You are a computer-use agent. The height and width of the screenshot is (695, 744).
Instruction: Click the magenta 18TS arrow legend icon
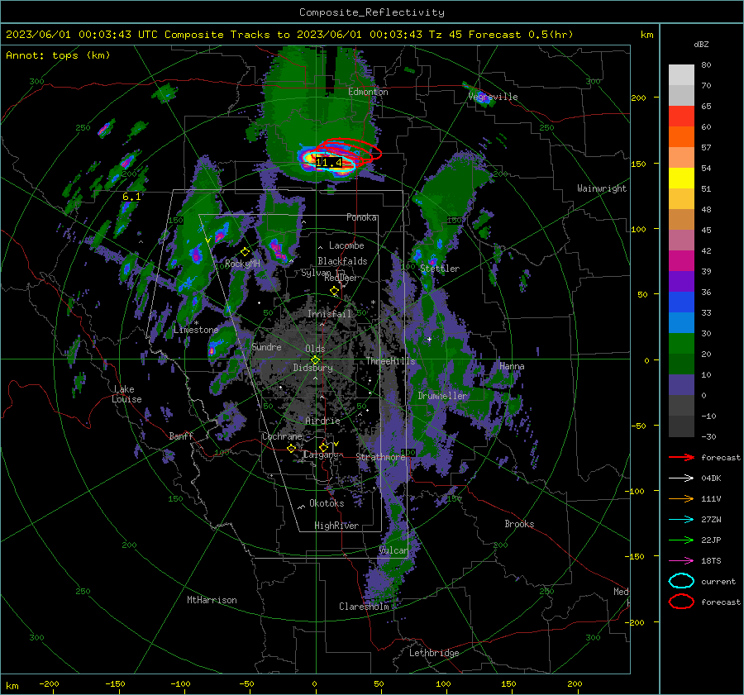(681, 561)
